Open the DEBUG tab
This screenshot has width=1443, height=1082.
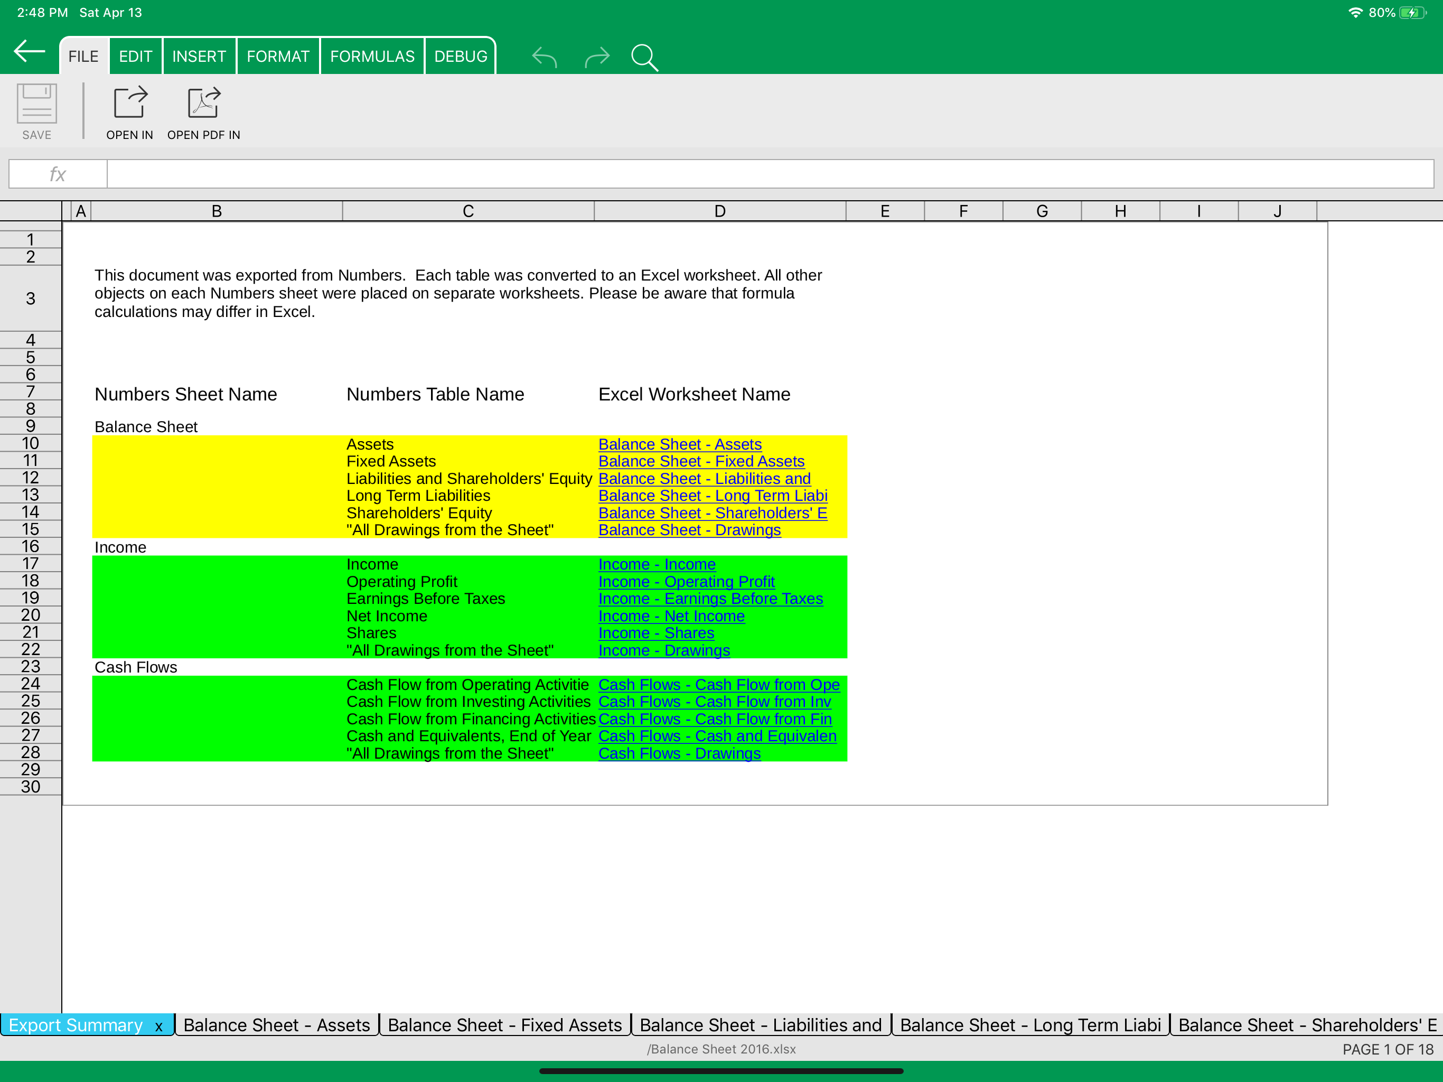pyautogui.click(x=461, y=57)
